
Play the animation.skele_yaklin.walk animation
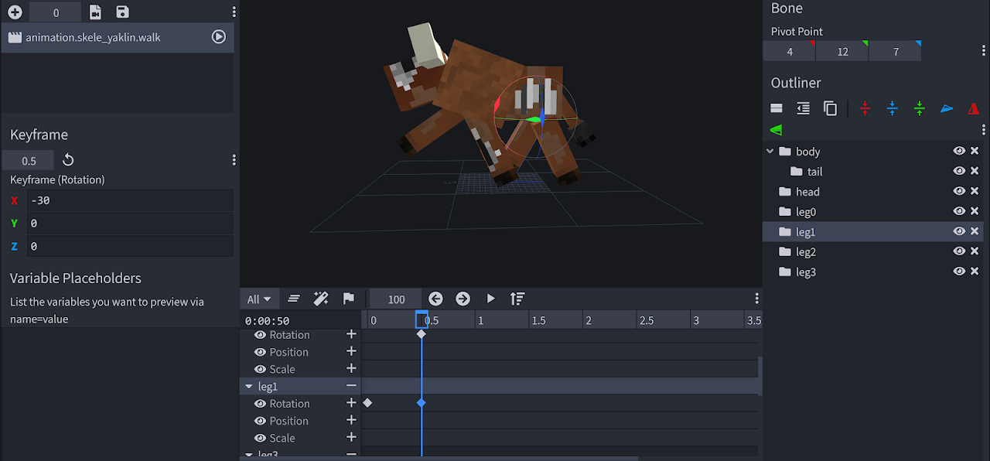219,36
